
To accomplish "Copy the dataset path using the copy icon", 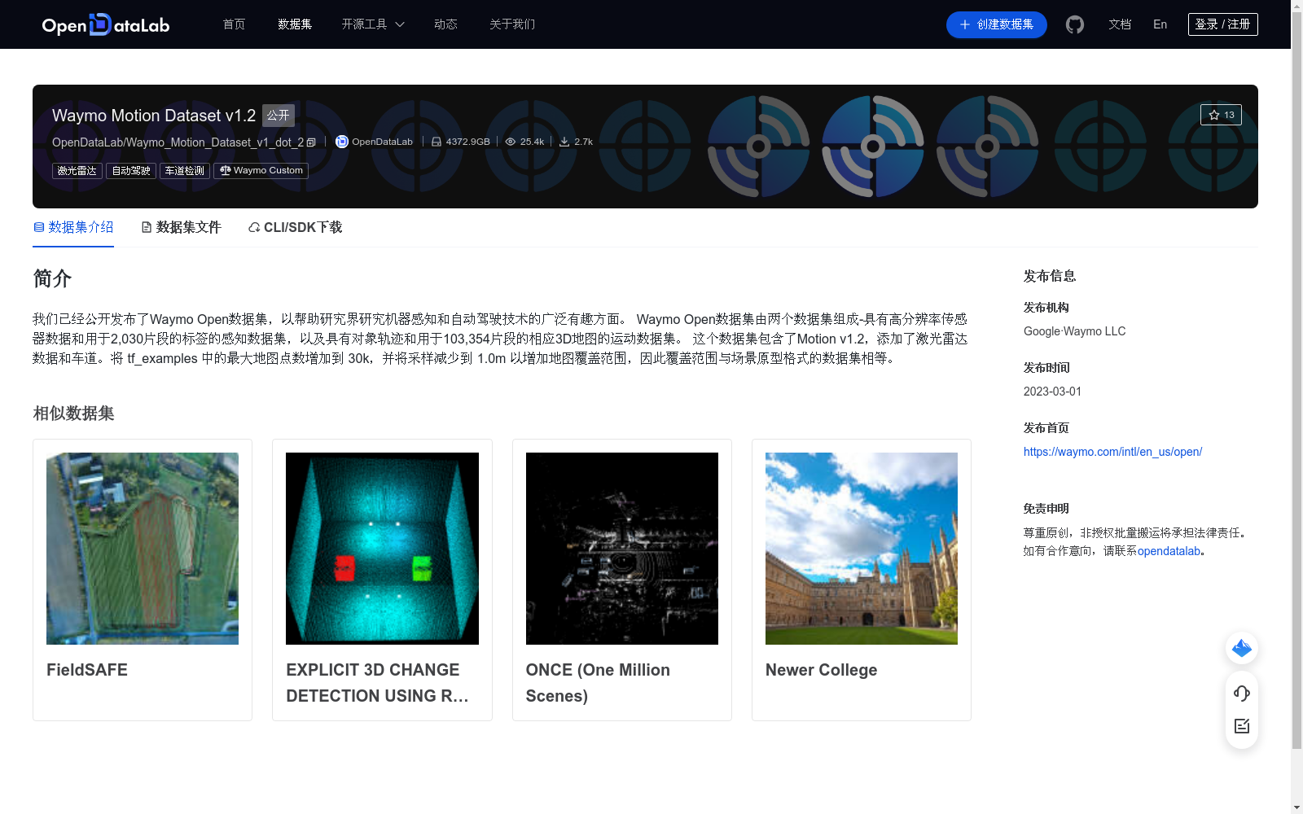I will coord(312,142).
